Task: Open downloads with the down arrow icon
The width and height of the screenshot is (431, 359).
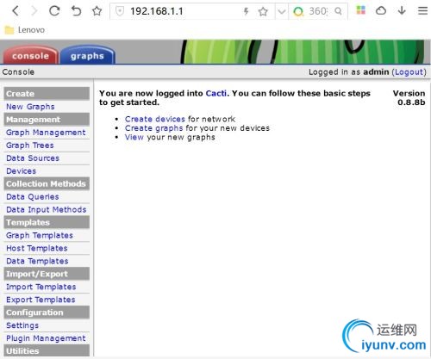Action: coord(402,10)
